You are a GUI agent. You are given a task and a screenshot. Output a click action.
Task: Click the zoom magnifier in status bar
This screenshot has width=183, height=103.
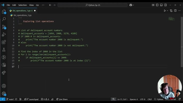tap(113, 99)
